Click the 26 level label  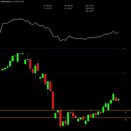(125, 120)
